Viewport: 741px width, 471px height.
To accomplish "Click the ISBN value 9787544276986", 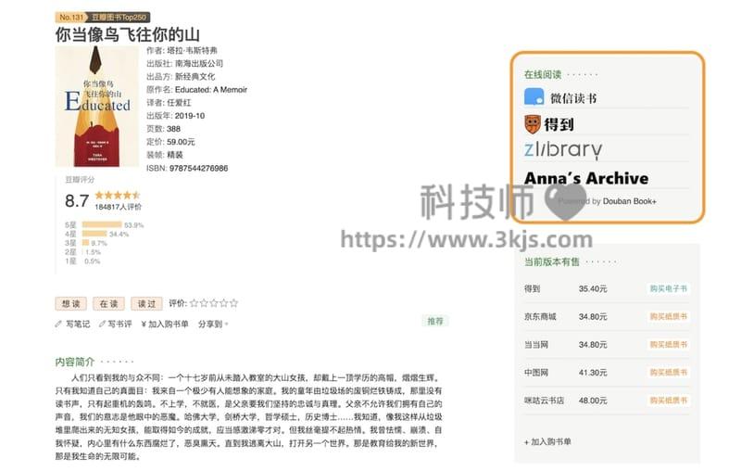I will [x=198, y=168].
